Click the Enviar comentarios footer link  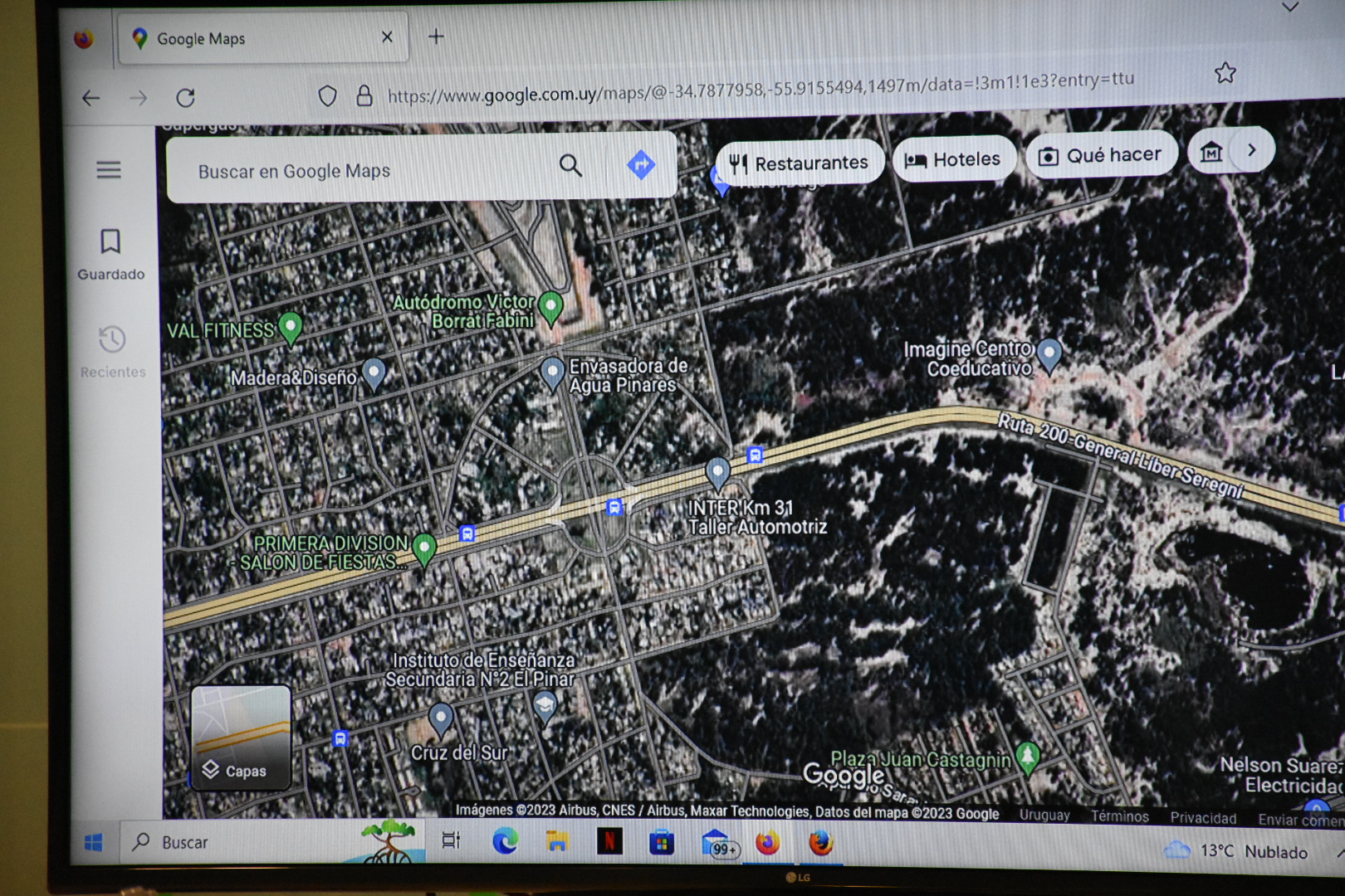click(x=1300, y=820)
